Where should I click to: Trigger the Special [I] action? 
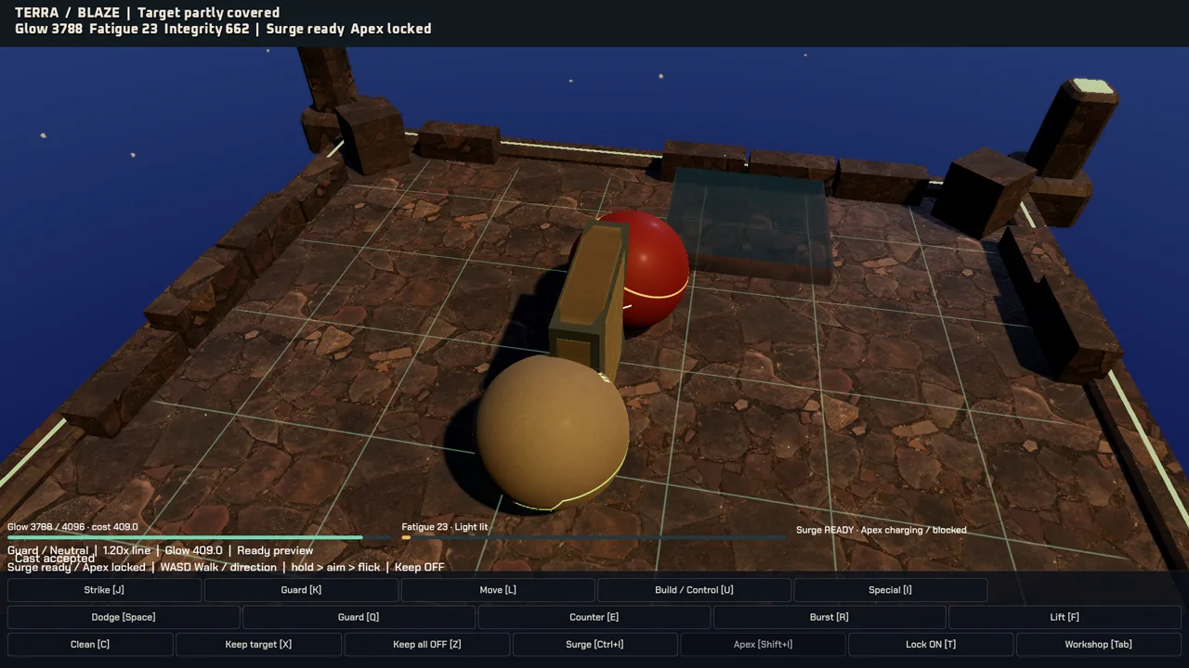891,590
